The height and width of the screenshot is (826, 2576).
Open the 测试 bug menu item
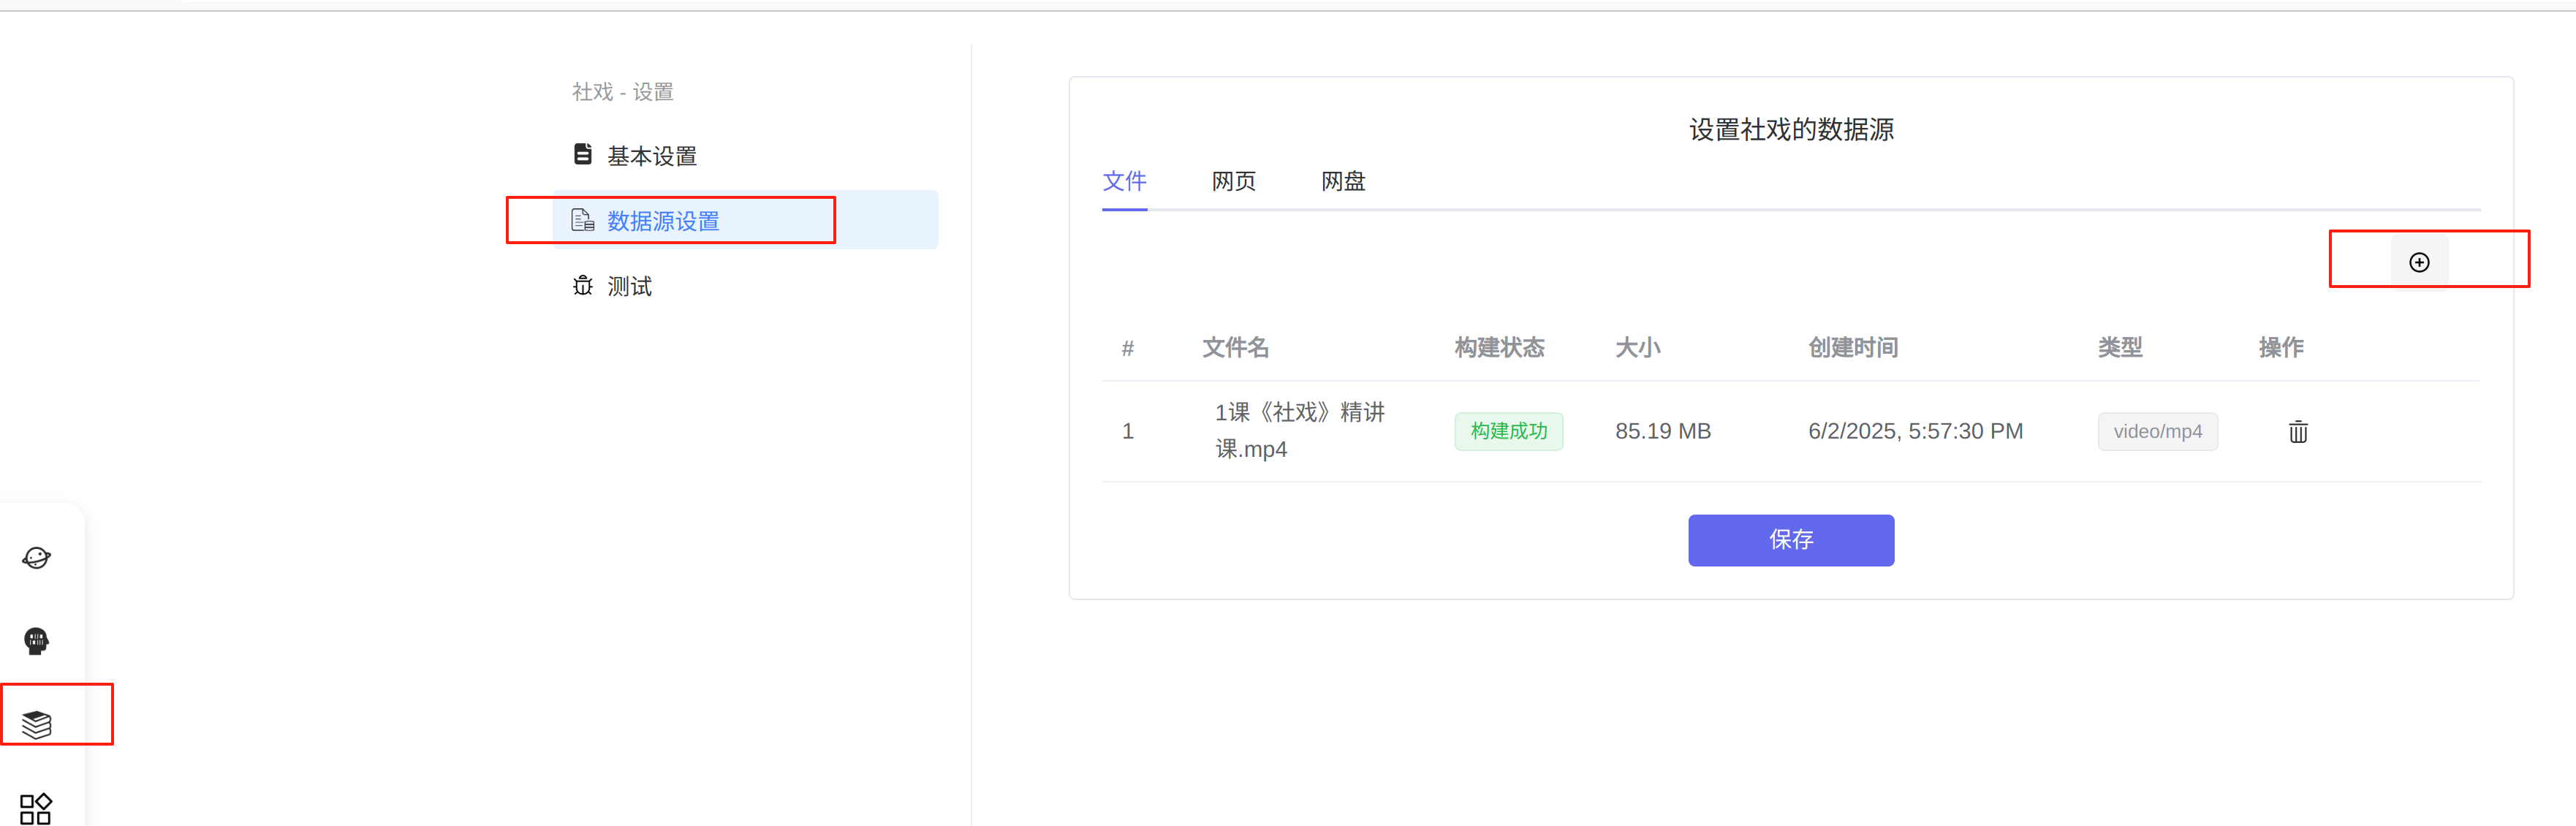[628, 287]
